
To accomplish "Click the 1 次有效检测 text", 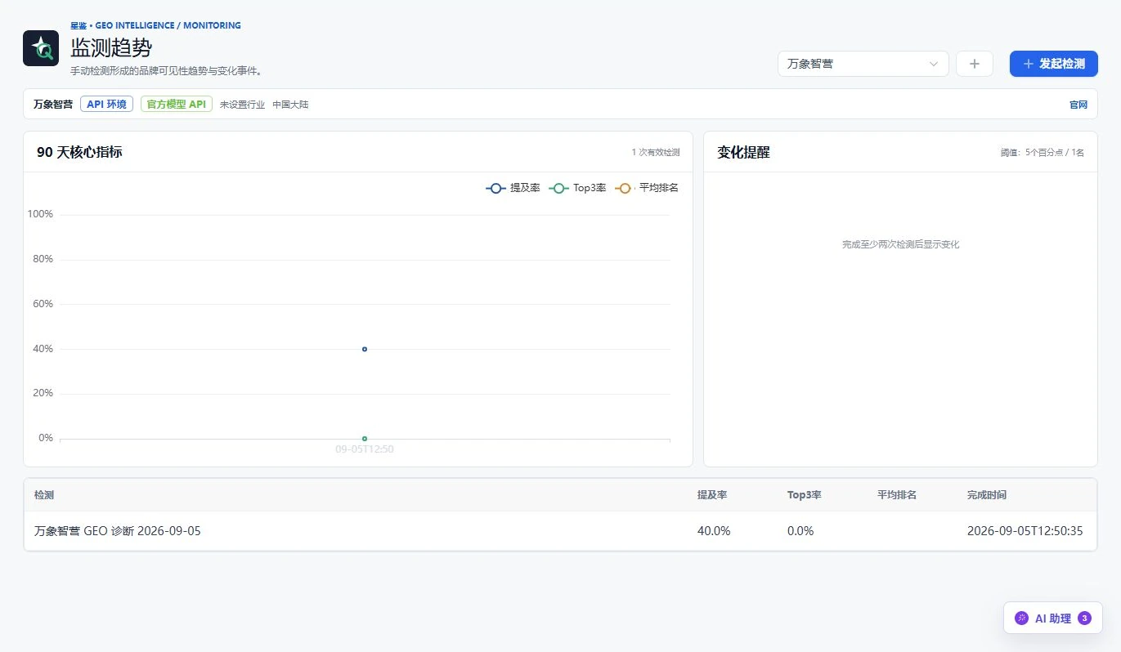I will (655, 152).
